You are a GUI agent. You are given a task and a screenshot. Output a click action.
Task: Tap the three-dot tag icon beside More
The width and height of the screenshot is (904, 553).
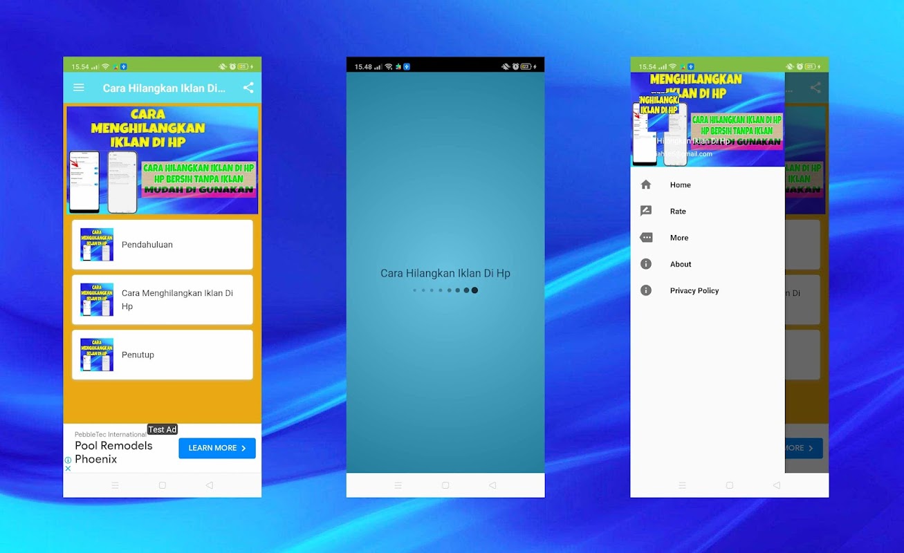646,237
